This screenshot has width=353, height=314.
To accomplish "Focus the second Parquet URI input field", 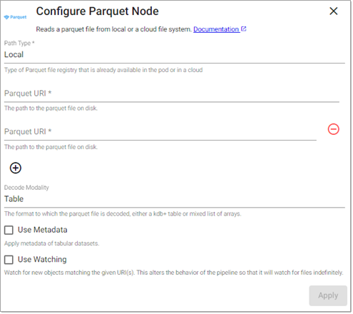I will tap(160, 132).
